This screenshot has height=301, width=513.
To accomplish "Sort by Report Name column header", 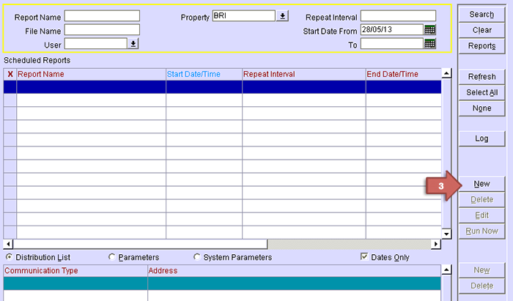I will click(x=92, y=74).
